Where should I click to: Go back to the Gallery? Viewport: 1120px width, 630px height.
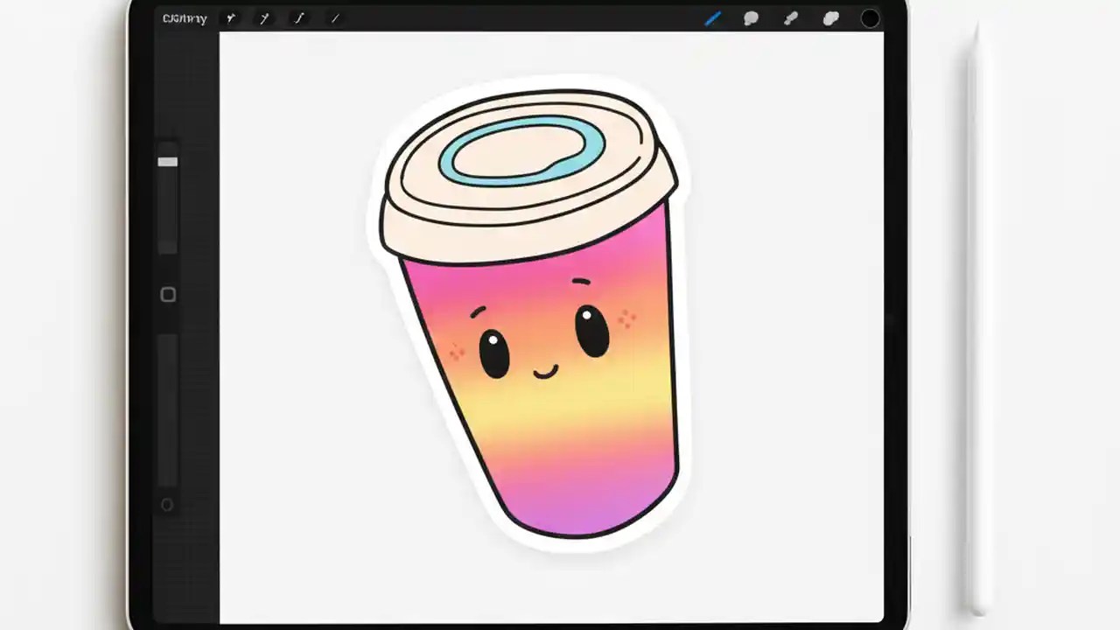(x=184, y=18)
